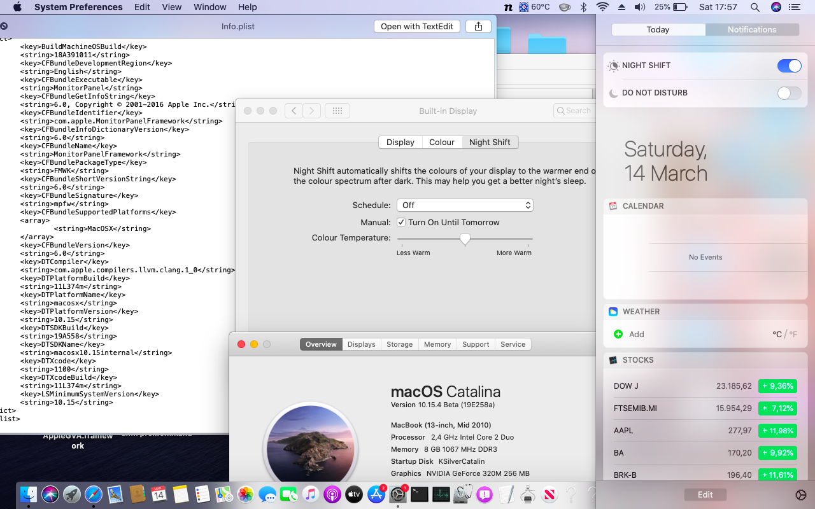Open Support tab in About This Mac
Image resolution: width=815 pixels, height=509 pixels.
[x=476, y=344]
